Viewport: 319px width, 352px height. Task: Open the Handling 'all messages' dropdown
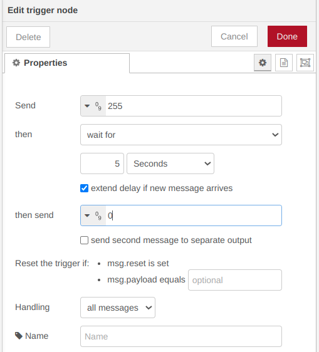tap(118, 308)
